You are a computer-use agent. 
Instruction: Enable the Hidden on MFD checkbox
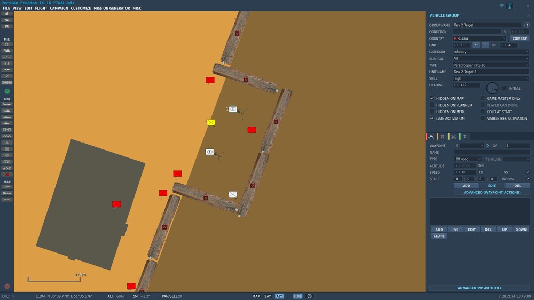[432, 112]
